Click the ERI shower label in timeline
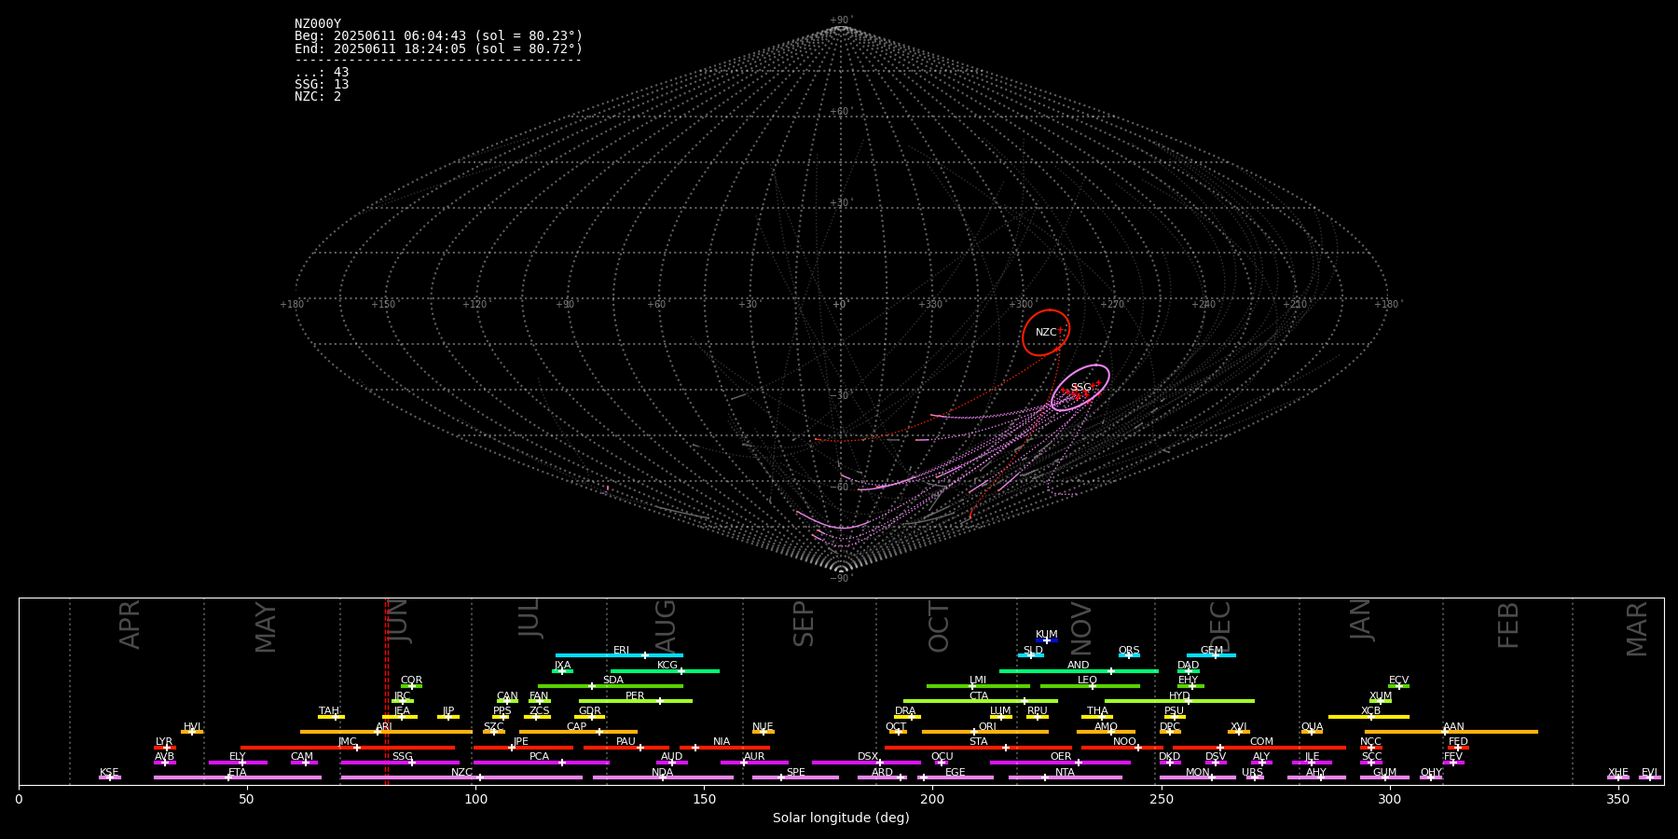This screenshot has width=1678, height=839. point(621,651)
